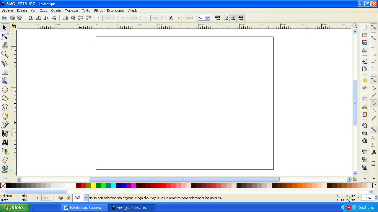Toggle width/height ratio lock
Viewport: 378px width, 212px height.
tap(170, 18)
